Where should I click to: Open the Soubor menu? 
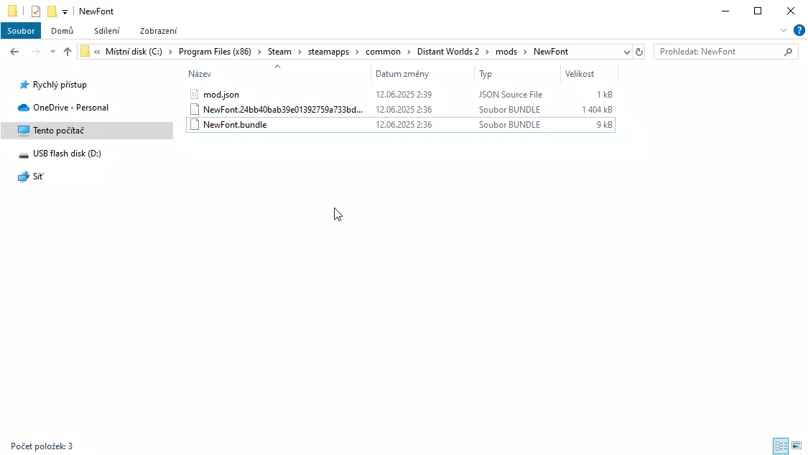click(21, 31)
